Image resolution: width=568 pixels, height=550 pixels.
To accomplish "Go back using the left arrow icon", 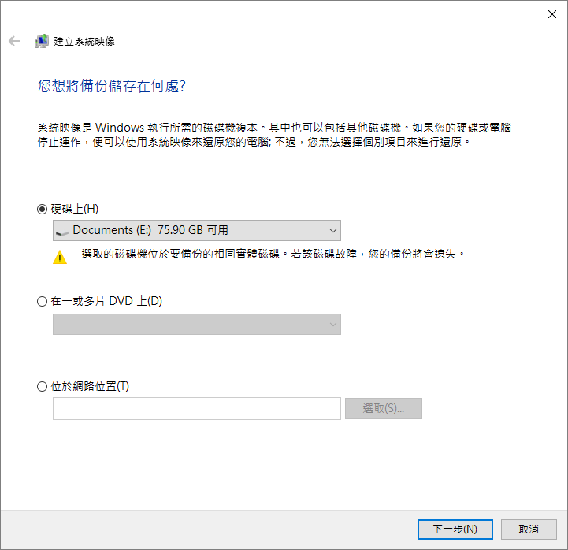I will [14, 41].
